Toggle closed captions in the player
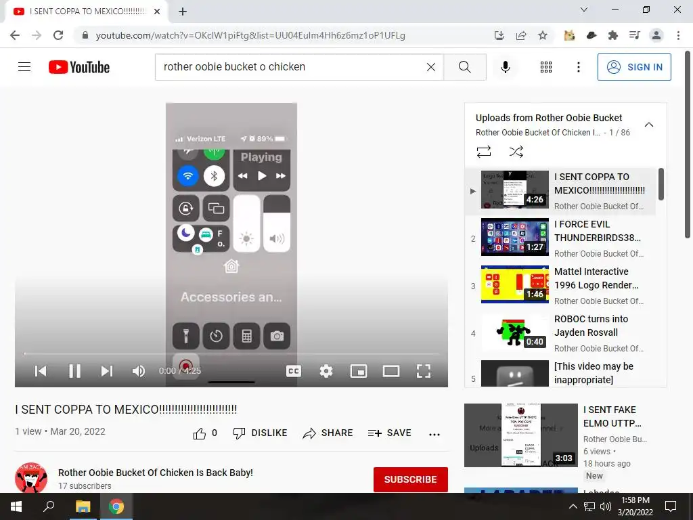This screenshot has height=520, width=693. pyautogui.click(x=294, y=371)
